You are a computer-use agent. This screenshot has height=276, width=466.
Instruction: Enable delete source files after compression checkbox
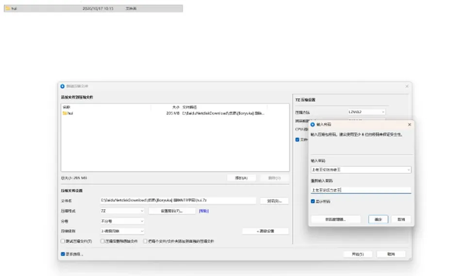pyautogui.click(x=102, y=241)
